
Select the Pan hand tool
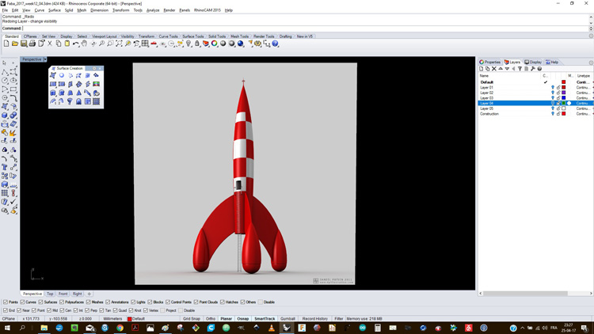point(84,44)
